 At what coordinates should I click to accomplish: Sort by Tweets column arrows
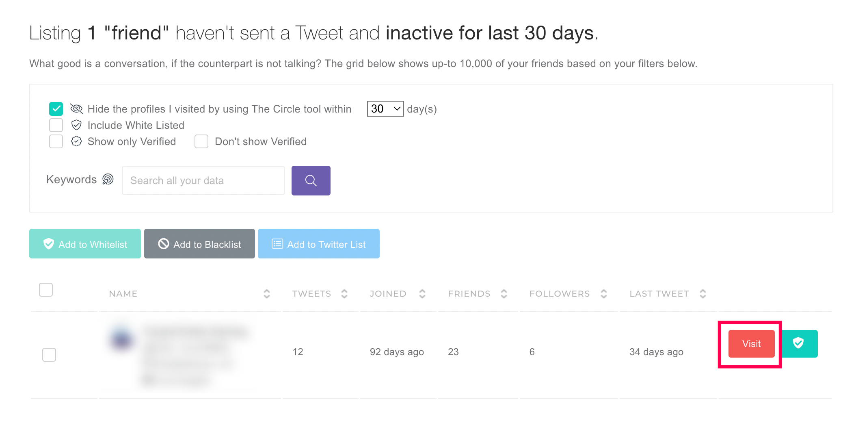pos(344,294)
